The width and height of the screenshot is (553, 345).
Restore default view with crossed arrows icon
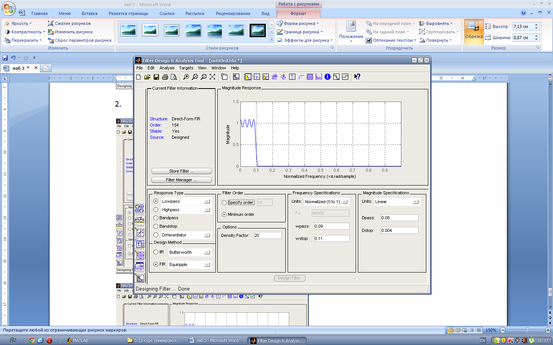[x=212, y=77]
